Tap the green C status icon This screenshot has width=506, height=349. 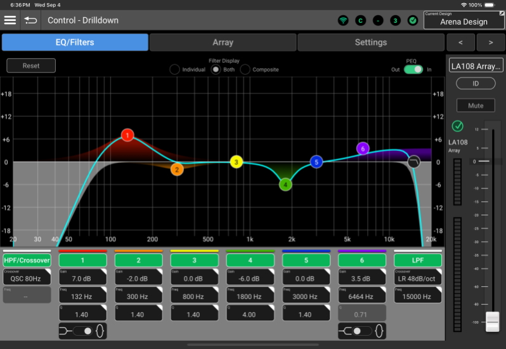tap(360, 21)
